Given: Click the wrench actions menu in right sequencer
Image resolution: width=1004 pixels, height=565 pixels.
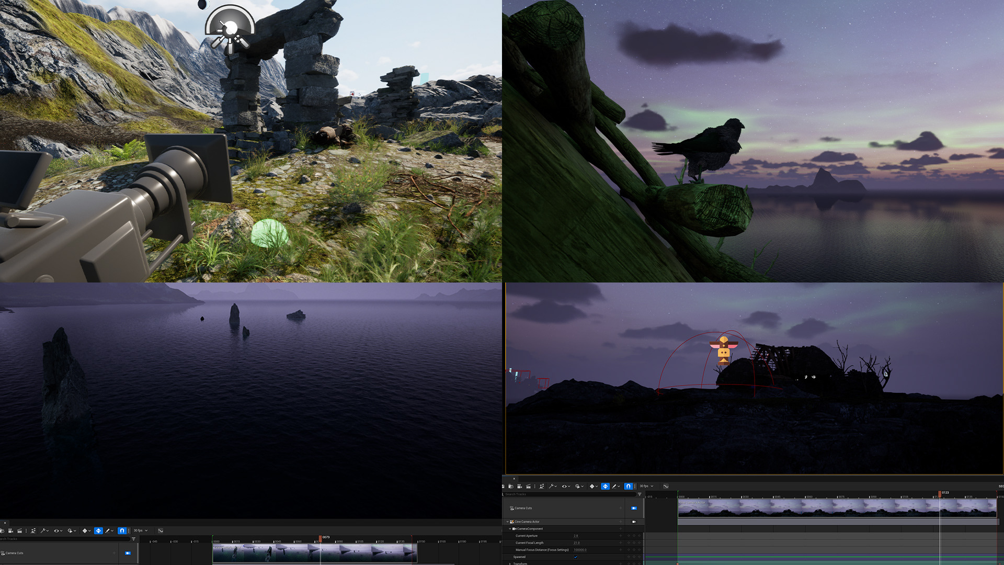Looking at the screenshot, I should 551,486.
